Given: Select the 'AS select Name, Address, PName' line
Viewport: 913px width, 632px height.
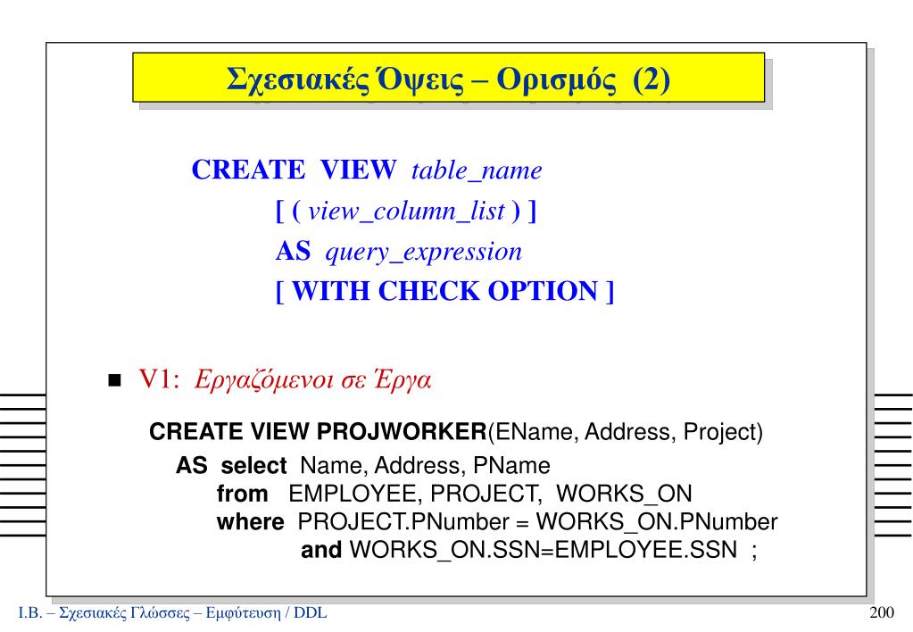Looking at the screenshot, I should click(362, 465).
